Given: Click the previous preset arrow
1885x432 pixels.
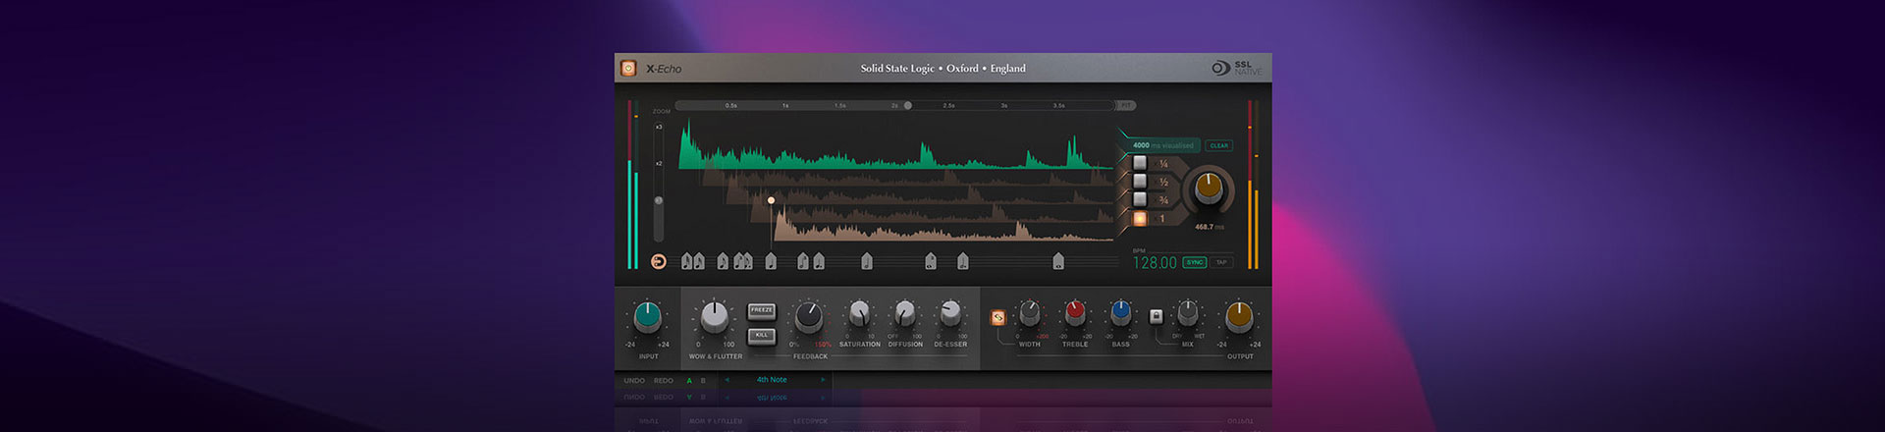Looking at the screenshot, I should point(727,379).
